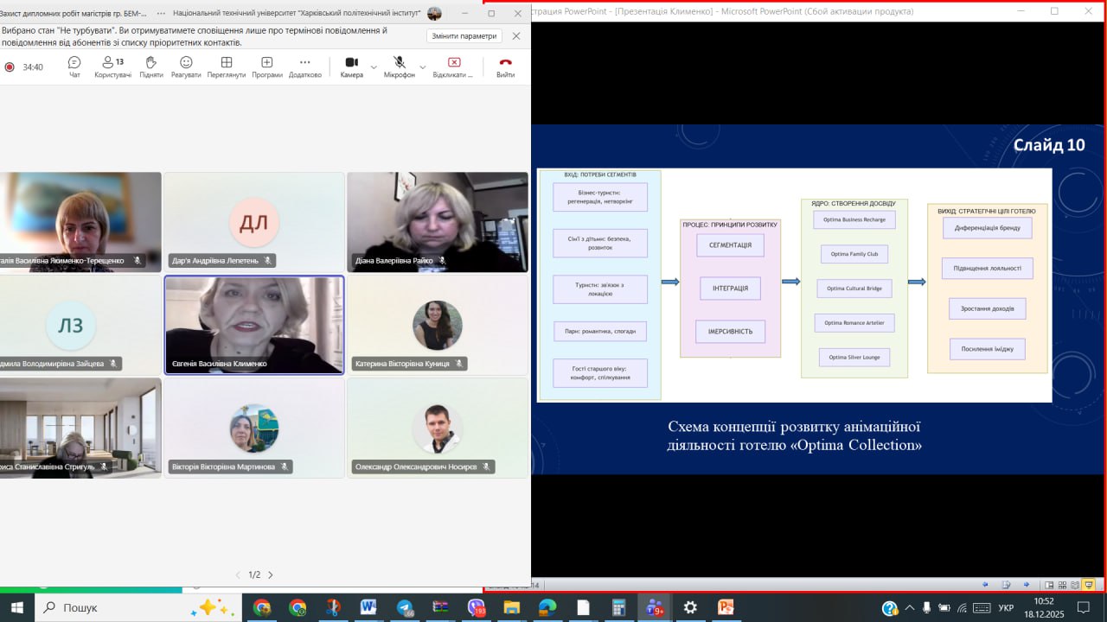Open the meeting title more options ellipsis
Image resolution: width=1107 pixels, height=622 pixels.
pos(161,13)
